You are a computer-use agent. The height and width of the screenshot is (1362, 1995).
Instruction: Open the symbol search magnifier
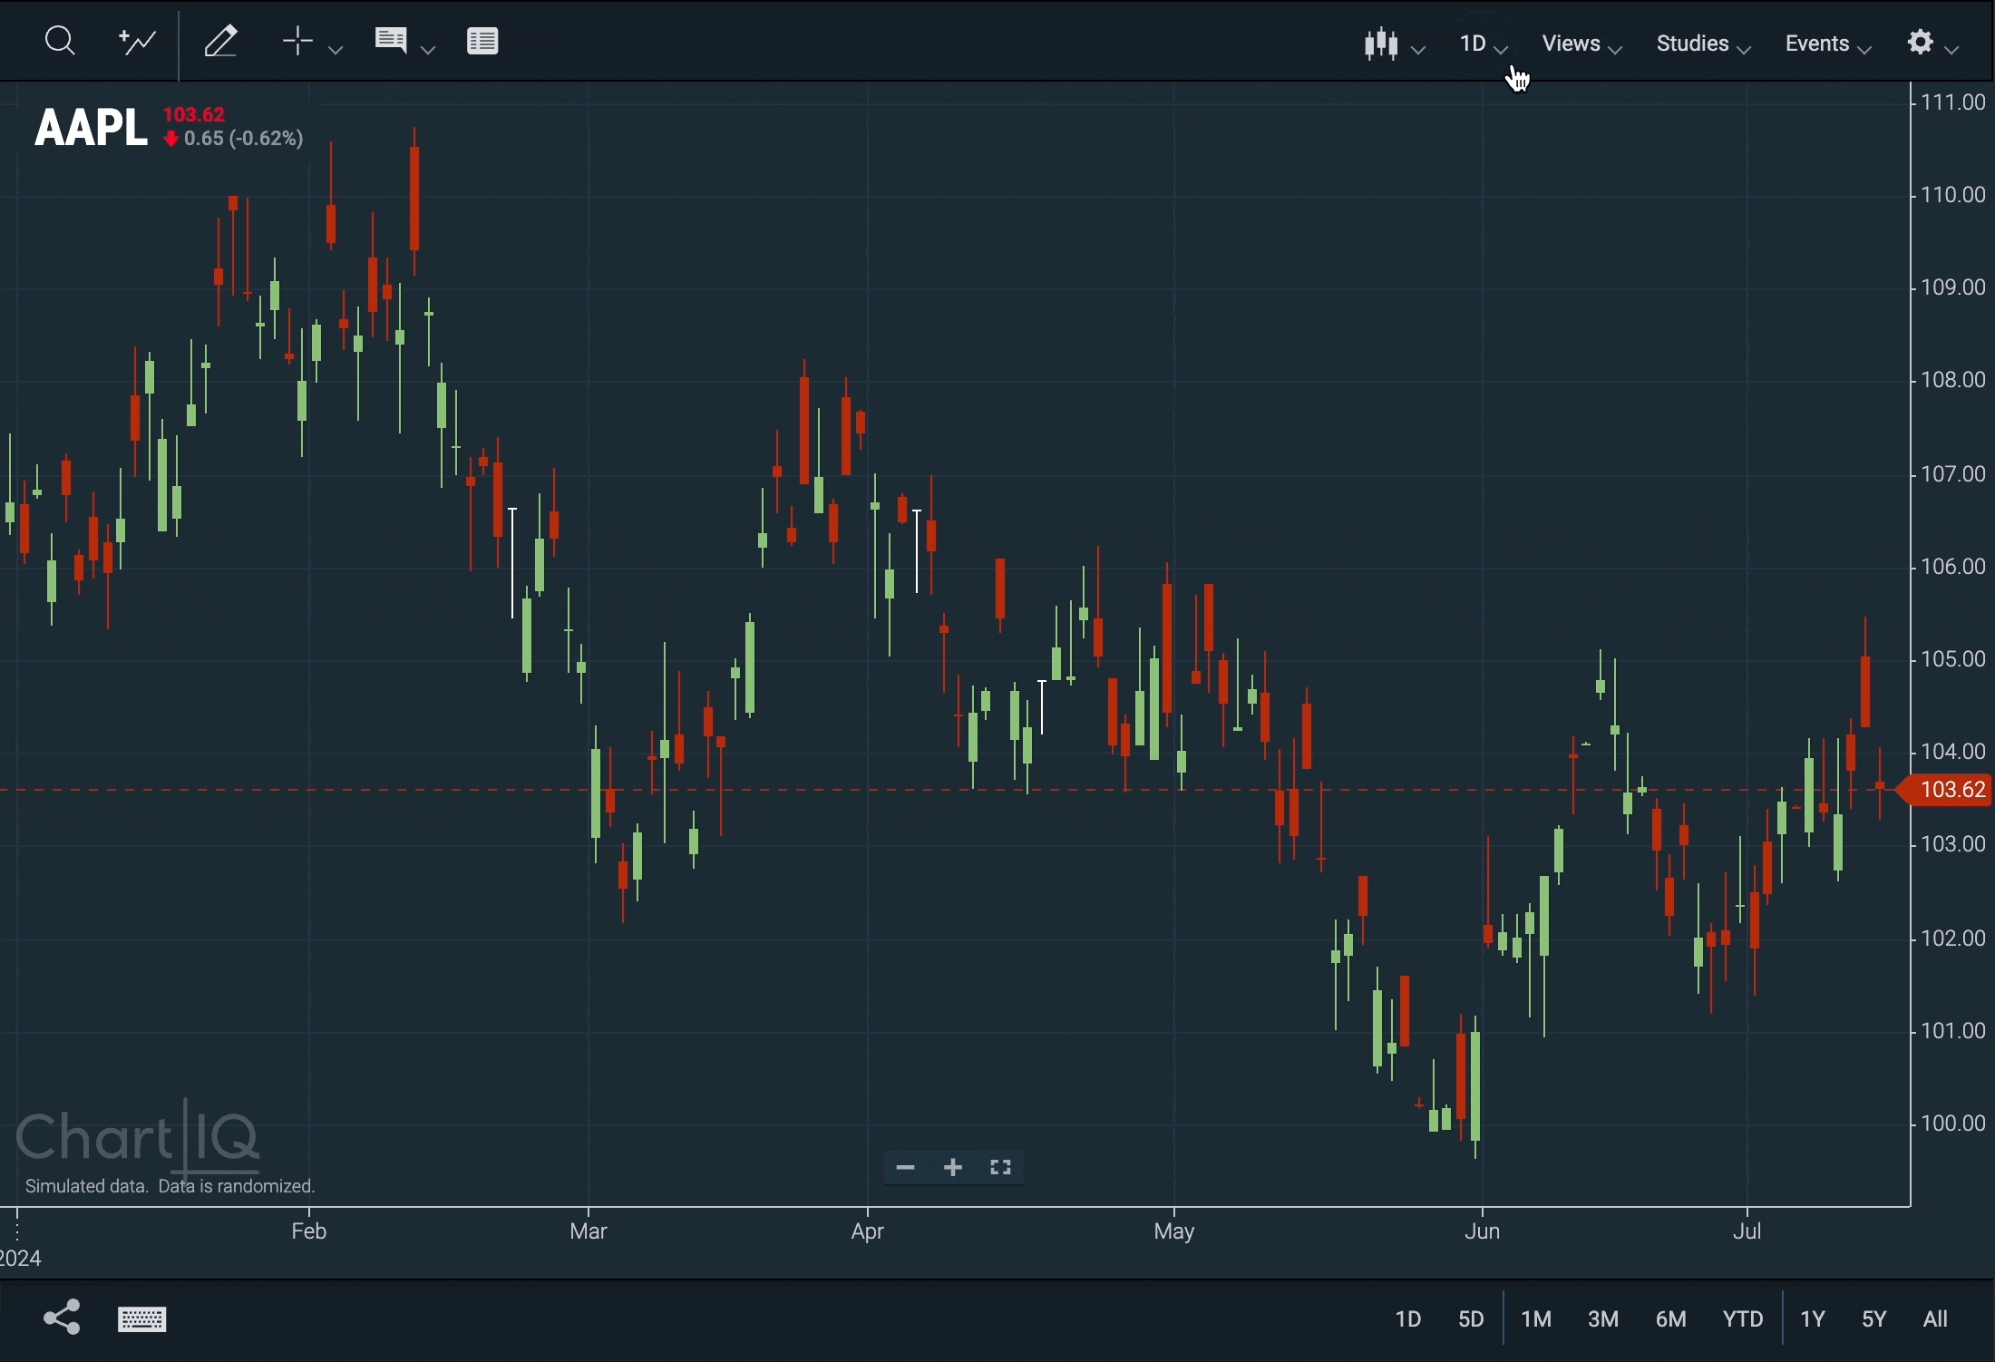click(60, 41)
